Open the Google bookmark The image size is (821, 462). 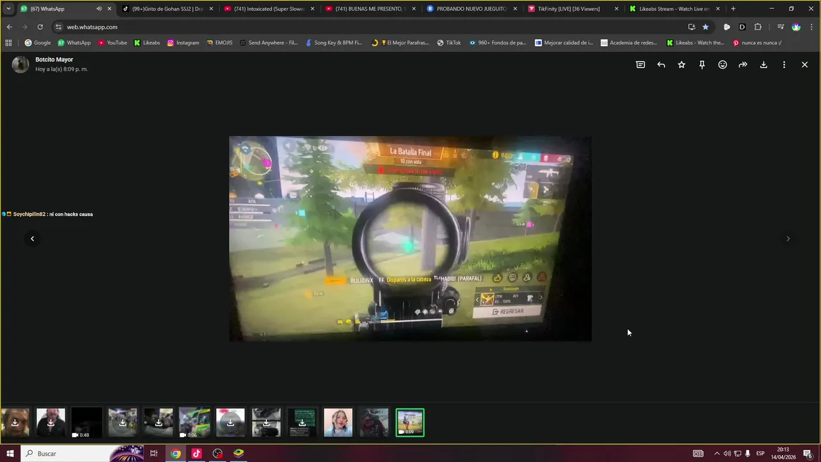[38, 43]
